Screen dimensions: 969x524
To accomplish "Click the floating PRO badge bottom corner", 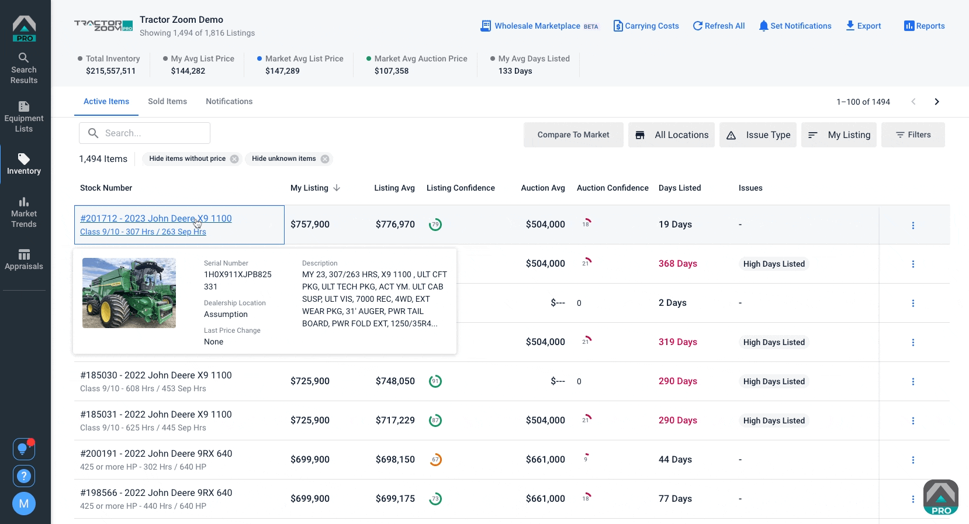I will pos(941,497).
